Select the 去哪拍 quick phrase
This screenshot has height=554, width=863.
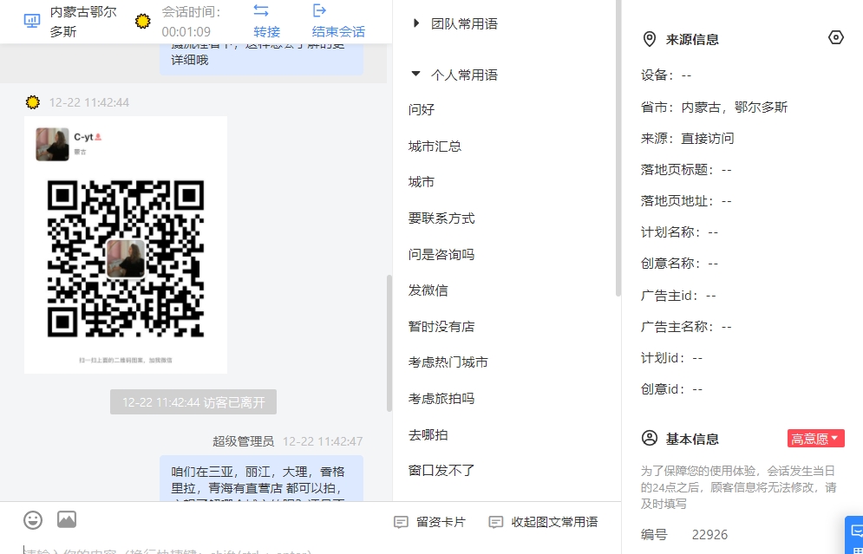click(x=428, y=435)
